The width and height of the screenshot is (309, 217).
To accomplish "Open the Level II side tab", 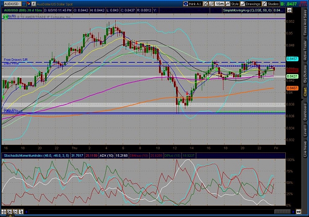I will [305, 130].
